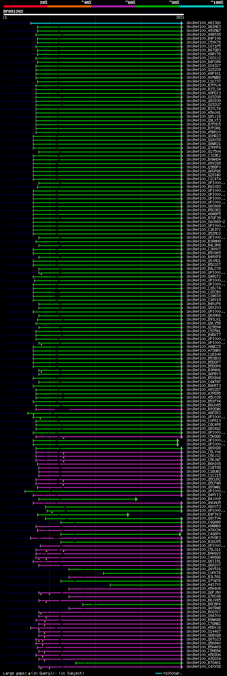Click the UniRef100_B7G4K1 label

tap(204, 663)
